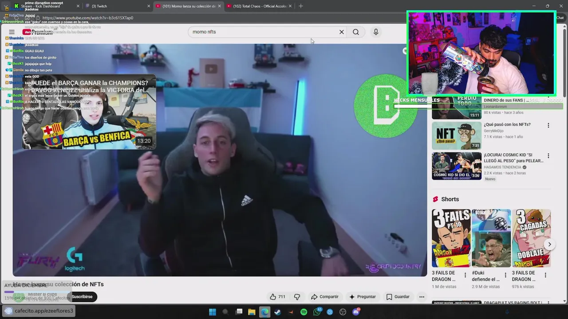Close the Twitch tab
Viewport: 568px width, 319px height.
tap(149, 6)
